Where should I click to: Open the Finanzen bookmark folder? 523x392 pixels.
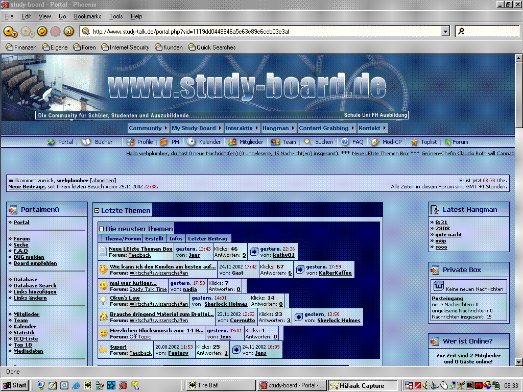(x=21, y=47)
